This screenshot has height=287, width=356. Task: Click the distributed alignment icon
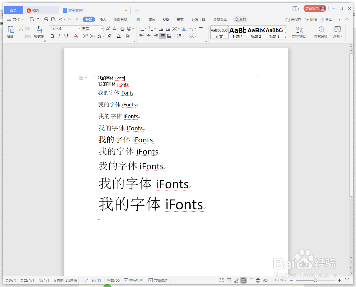tap(170, 36)
